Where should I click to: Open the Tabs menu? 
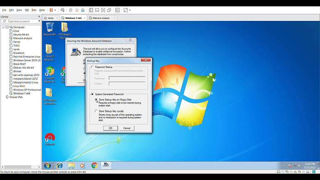pos(34,10)
